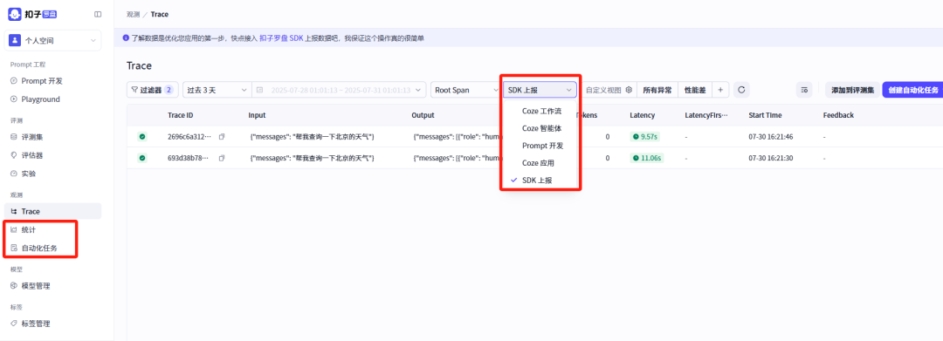The height and width of the screenshot is (341, 943).
Task: Click the 统计 chart icon
Action: (14, 230)
